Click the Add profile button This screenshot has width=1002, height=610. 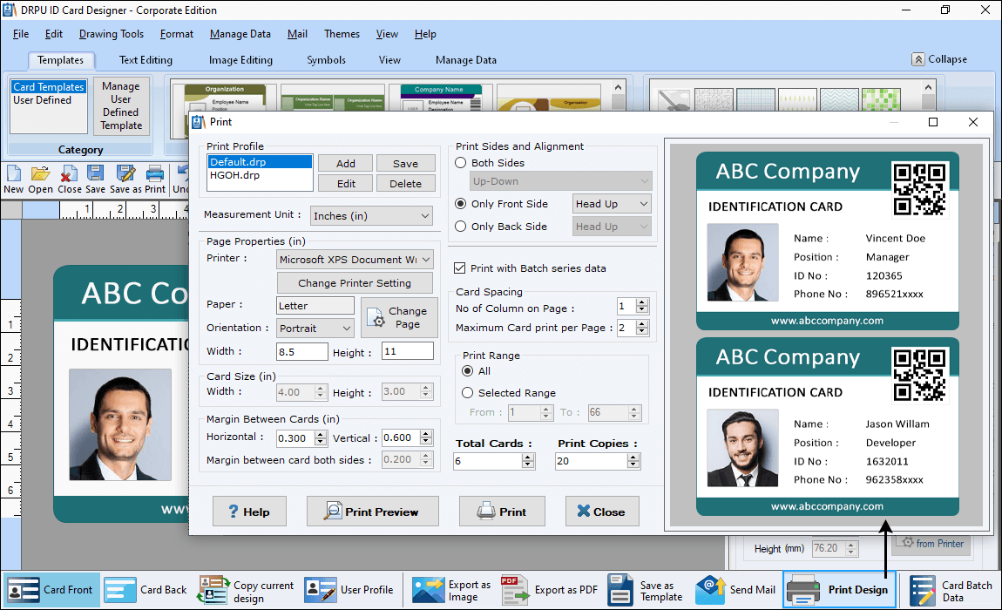[346, 164]
